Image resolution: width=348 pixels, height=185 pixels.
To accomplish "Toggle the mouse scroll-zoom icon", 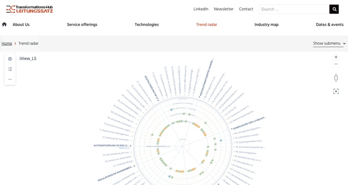I will click(x=336, y=78).
